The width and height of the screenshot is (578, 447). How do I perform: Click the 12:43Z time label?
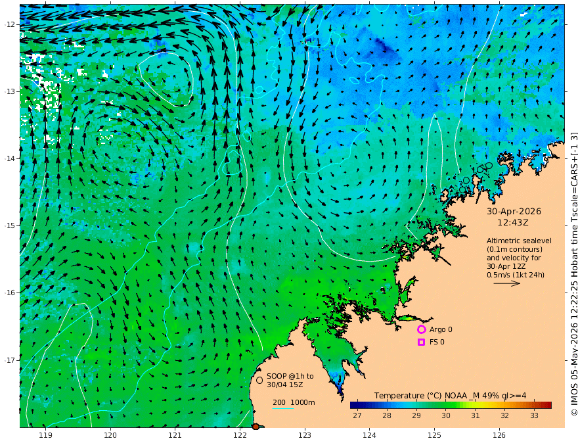513,223
